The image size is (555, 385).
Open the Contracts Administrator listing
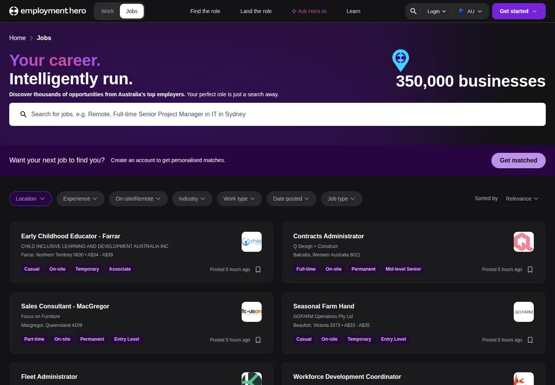click(x=328, y=236)
